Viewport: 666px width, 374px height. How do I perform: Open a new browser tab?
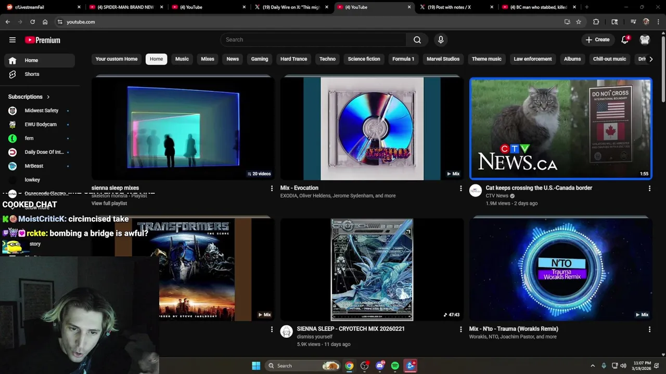[586, 7]
